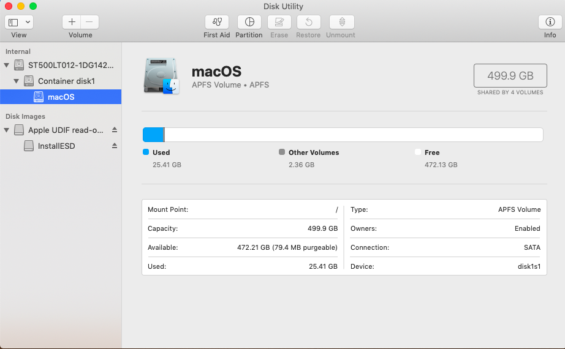Remove volume using the minus button

89,22
